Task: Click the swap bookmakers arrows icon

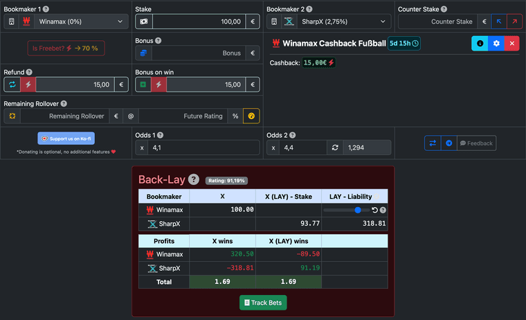Action: (433, 143)
